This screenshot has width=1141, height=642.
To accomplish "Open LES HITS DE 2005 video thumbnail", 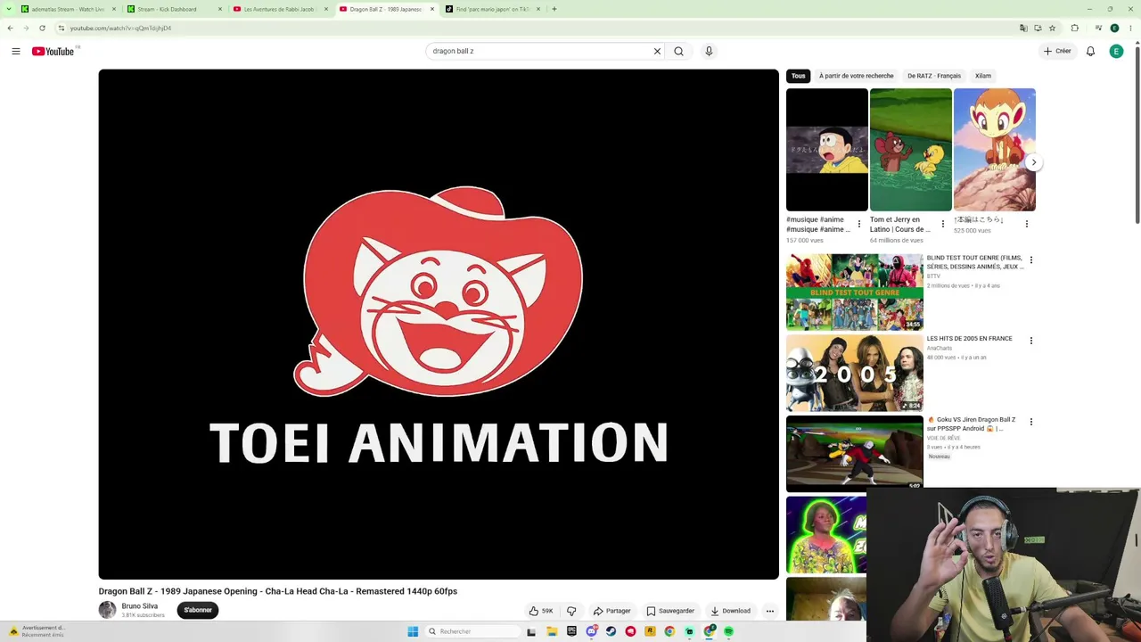I will (855, 373).
